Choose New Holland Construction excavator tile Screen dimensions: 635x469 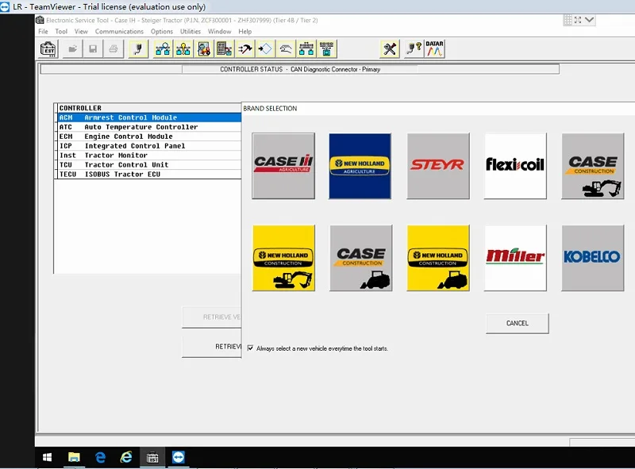pyautogui.click(x=283, y=258)
